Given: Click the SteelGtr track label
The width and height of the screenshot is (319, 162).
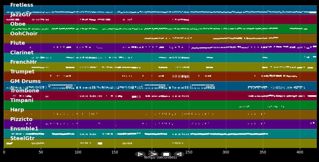Looking at the screenshot, I should point(22,138).
